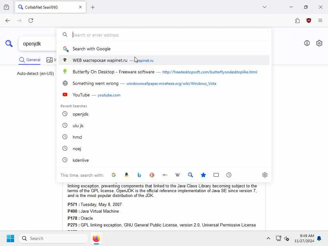This screenshot has height=246, width=328.
Task: Open the Auto-detect (en-US) language selector
Action: 35,73
